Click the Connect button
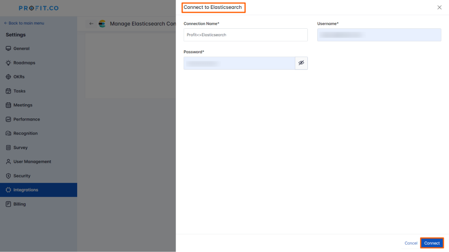The height and width of the screenshot is (252, 449). tap(432, 243)
